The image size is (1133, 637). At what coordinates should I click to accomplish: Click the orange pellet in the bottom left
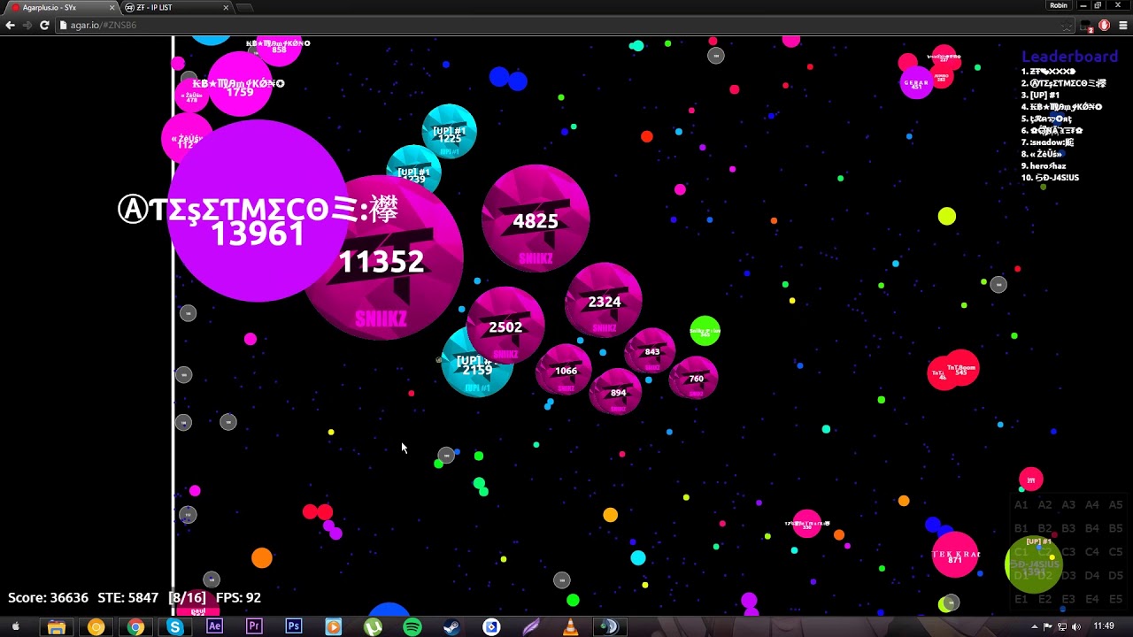262,558
